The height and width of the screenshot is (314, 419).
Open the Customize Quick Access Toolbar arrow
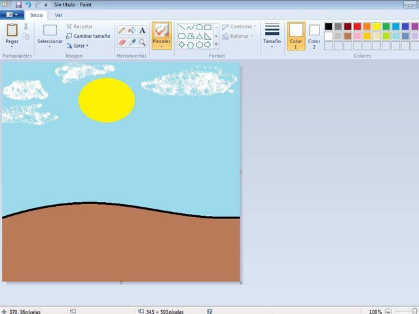46,5
